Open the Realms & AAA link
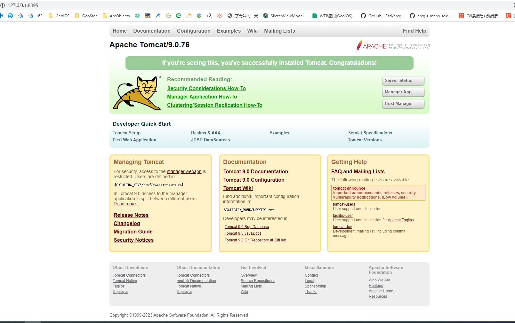This screenshot has width=515, height=323. tap(206, 133)
